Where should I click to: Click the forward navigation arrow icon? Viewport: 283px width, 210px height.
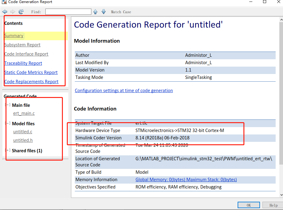[x=13, y=12]
